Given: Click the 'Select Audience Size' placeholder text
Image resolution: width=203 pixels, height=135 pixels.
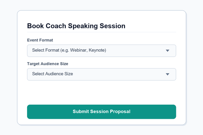Looking at the screenshot, I should point(52,74).
